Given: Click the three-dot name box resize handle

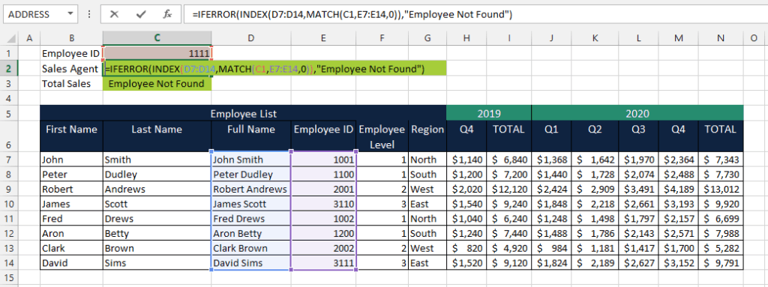Looking at the screenshot, I should 88,14.
